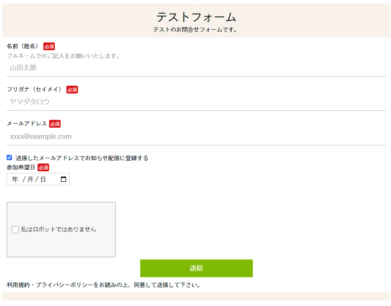The image size is (391, 306).
Task: Click the 必須 badge beside 参加希望日
Action: [43, 168]
